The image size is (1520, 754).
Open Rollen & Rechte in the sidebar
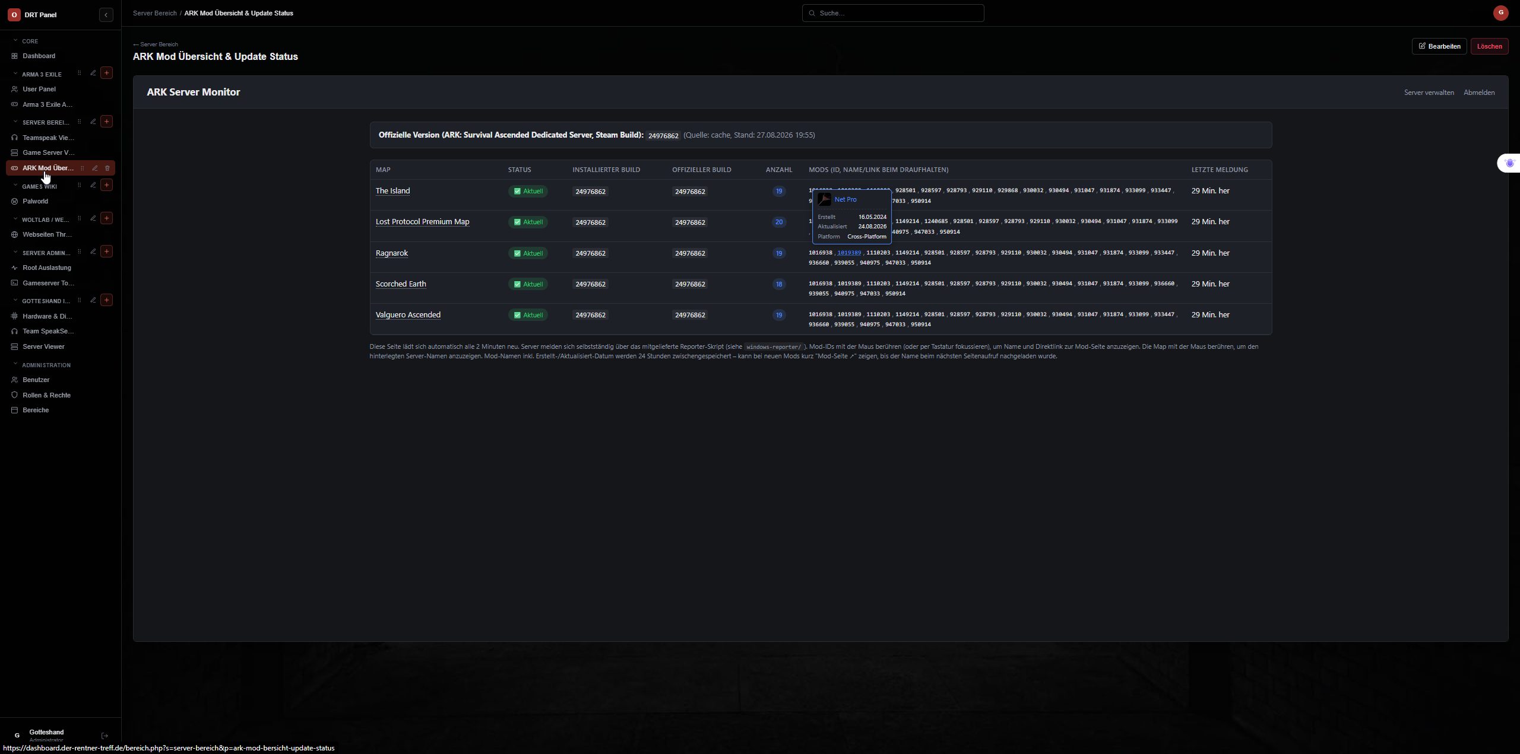[61, 395]
